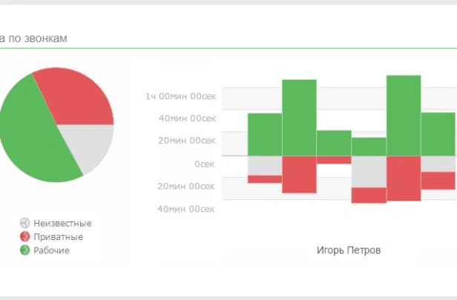This screenshot has height=300, width=457.
Task: Click the red bar segment under the second column
Action: click(x=299, y=175)
